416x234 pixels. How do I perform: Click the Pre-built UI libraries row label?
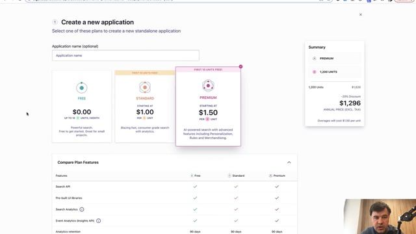click(69, 198)
